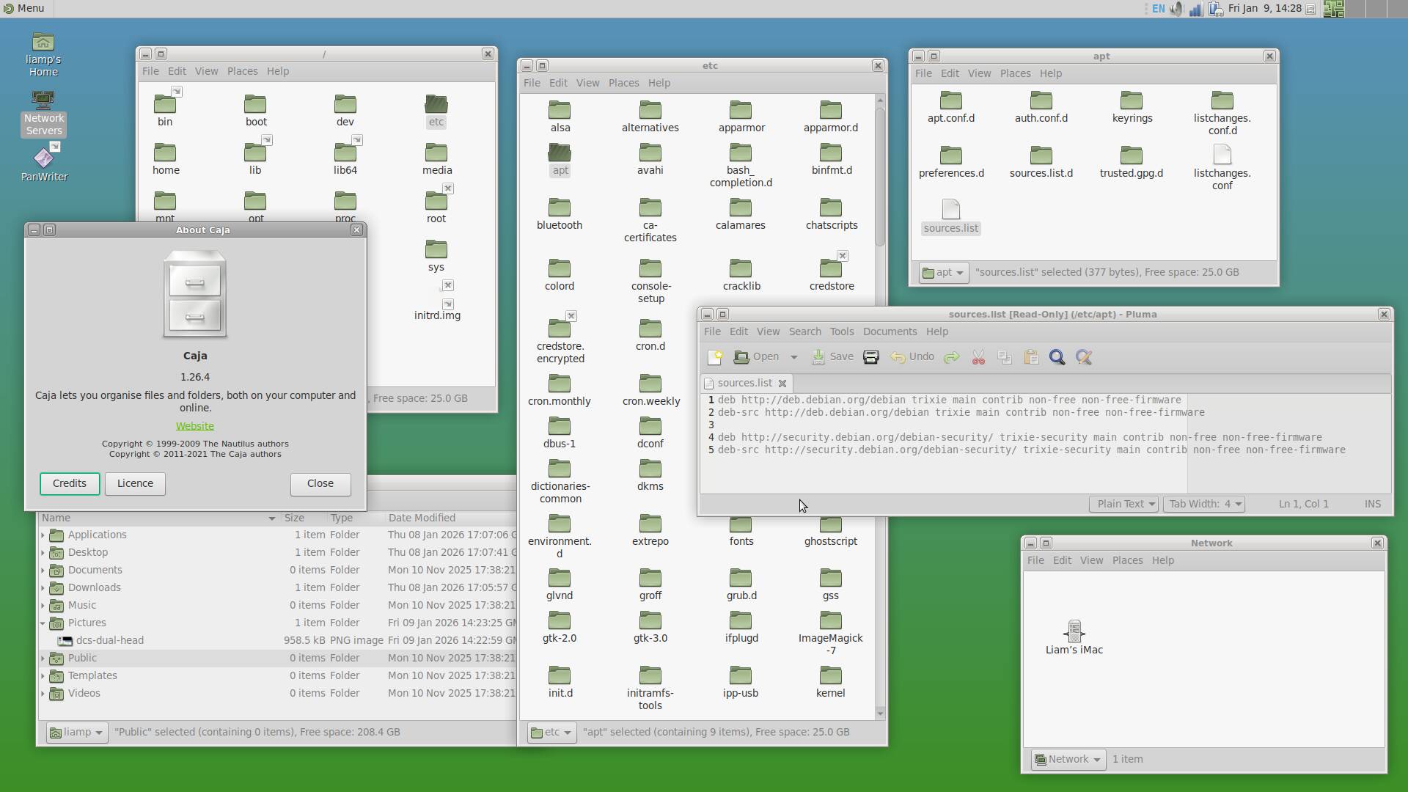Select the sources.list file in the apt window

point(950,215)
